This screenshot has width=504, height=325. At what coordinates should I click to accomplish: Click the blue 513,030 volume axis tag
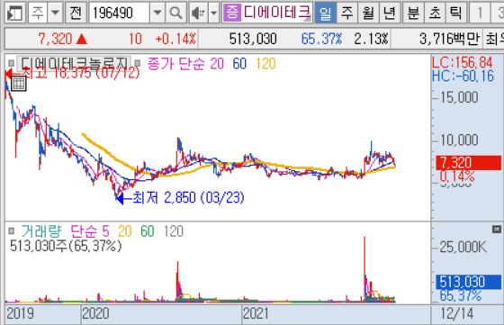(468, 282)
